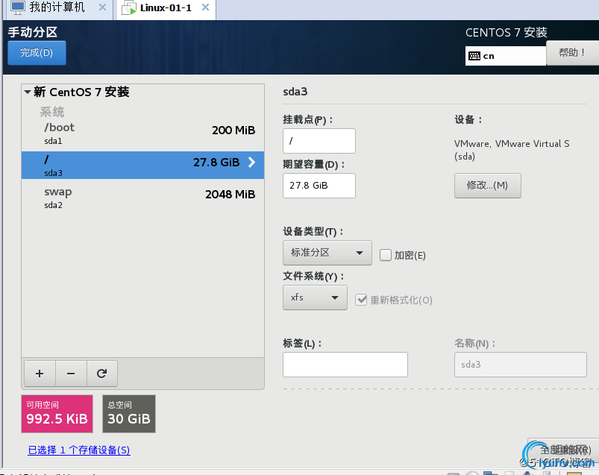The height and width of the screenshot is (475, 599).
Task: Toggle the 重新格式化(O) reformat checkbox
Action: click(361, 300)
